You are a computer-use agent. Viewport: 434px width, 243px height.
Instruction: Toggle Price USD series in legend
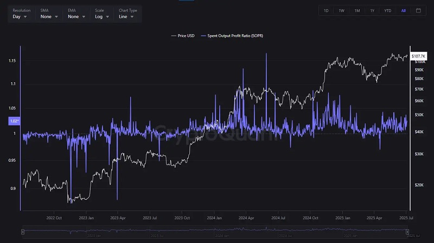tap(181, 36)
